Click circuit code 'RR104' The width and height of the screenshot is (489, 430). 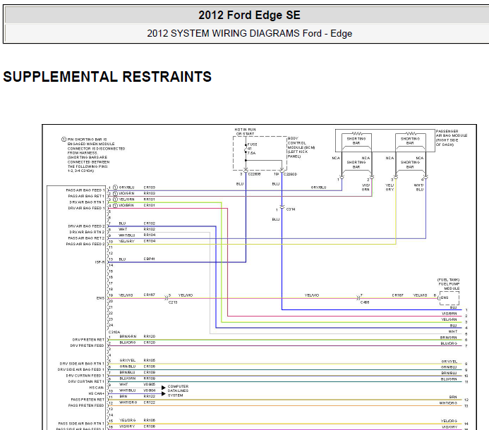coord(150,235)
